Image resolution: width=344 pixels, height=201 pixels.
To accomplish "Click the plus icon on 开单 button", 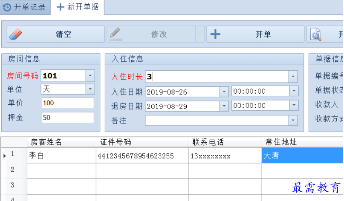I will tap(216, 34).
